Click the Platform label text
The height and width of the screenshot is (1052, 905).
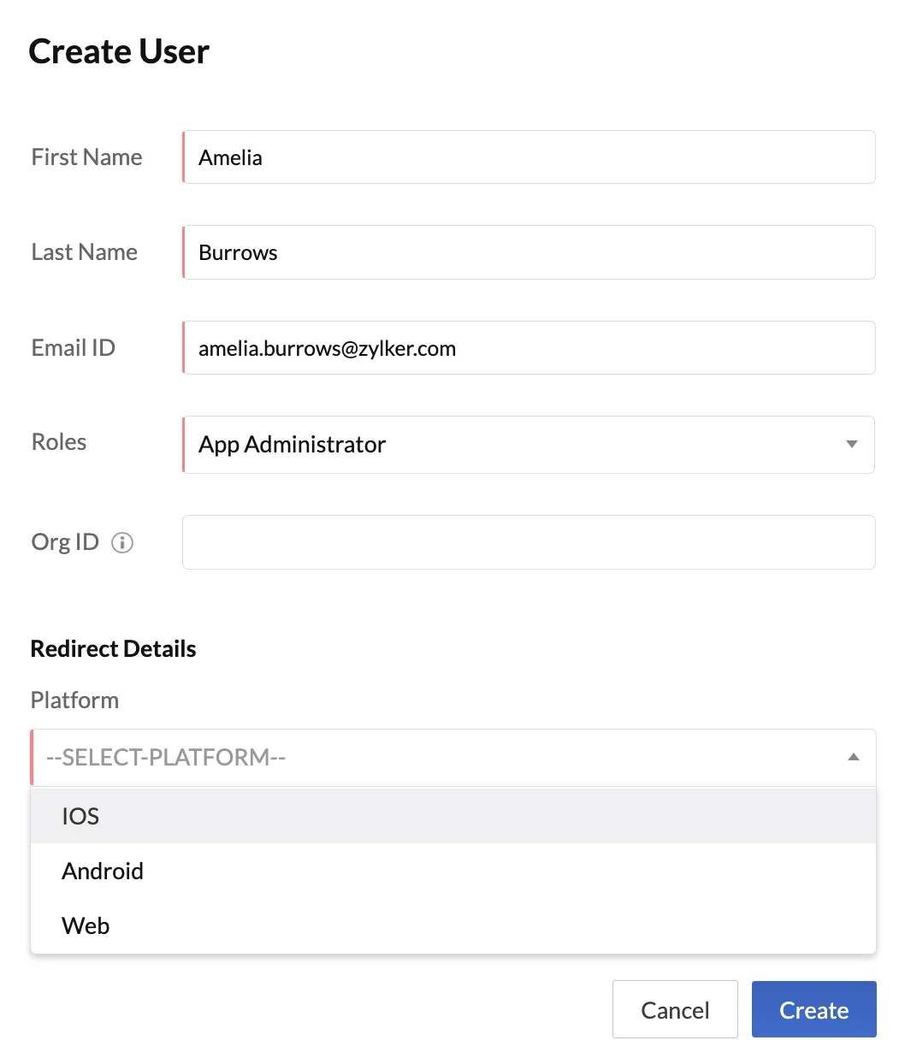(74, 700)
